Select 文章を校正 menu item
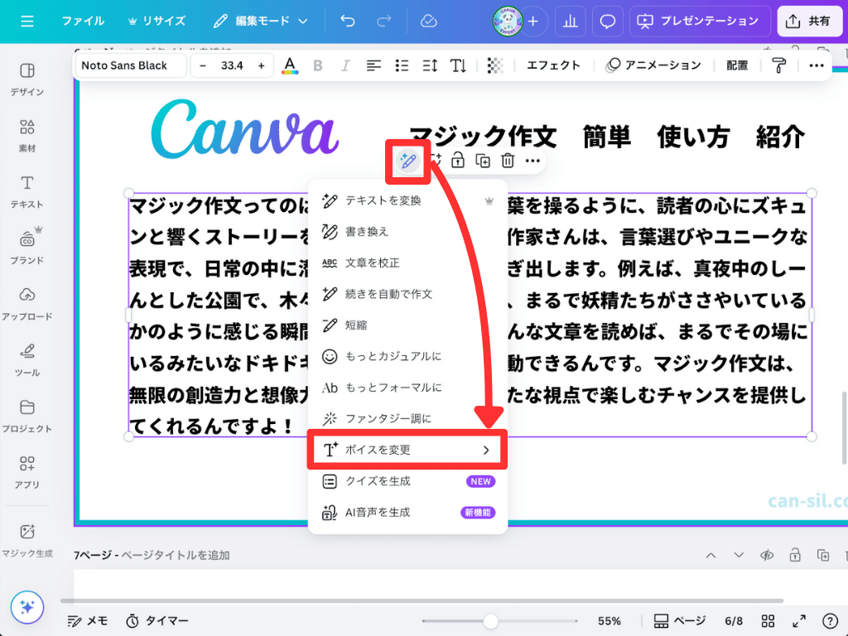This screenshot has height=636, width=848. (407, 263)
